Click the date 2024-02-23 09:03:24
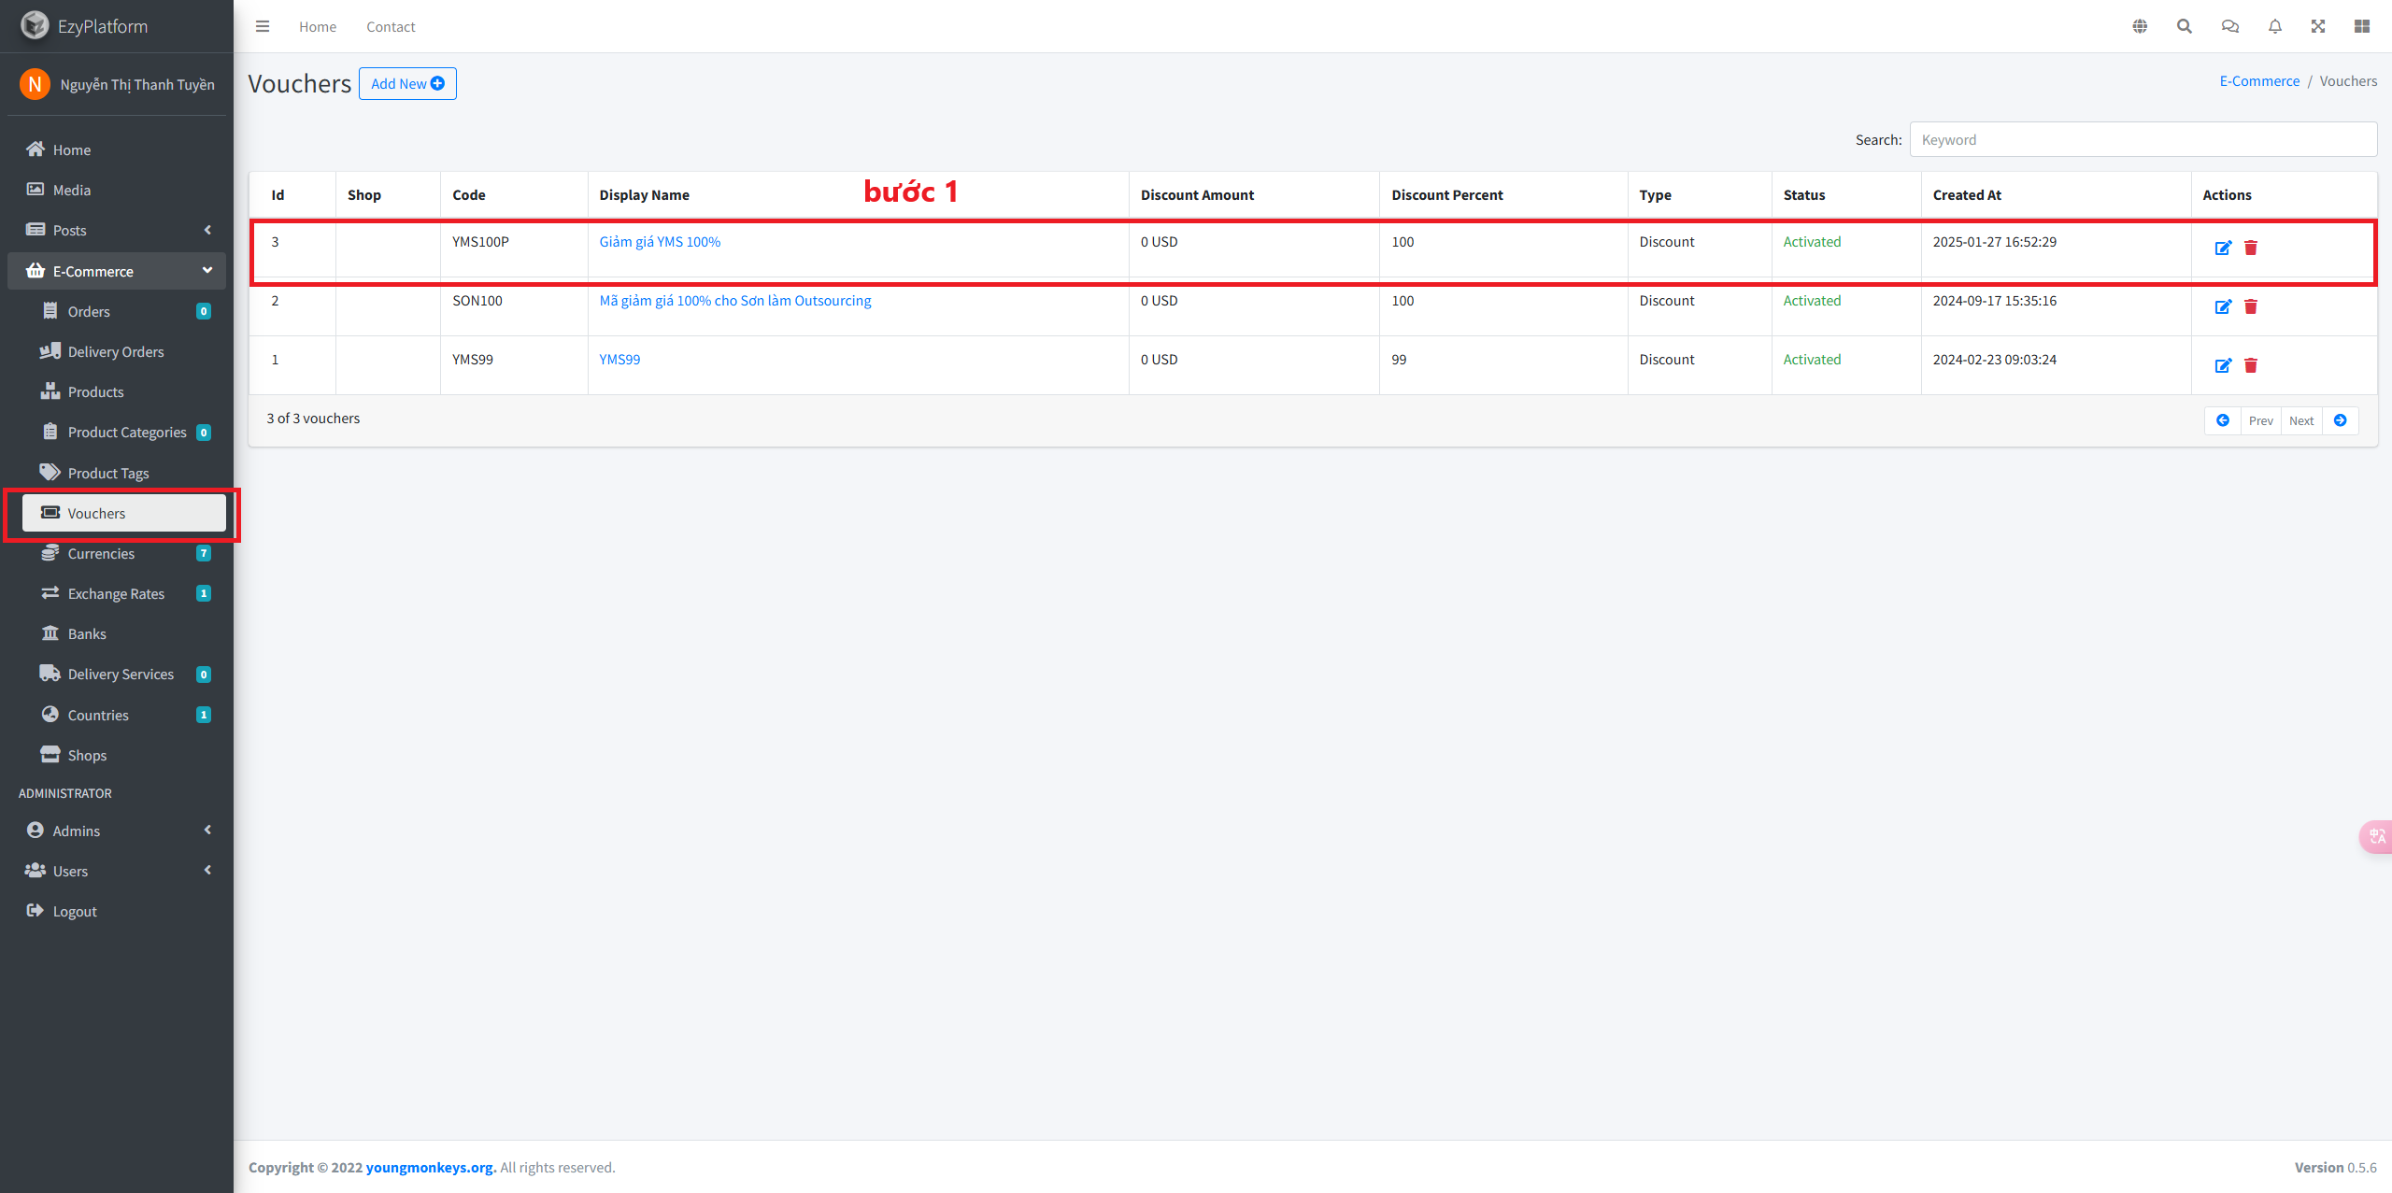Viewport: 2392px width, 1193px height. [1994, 360]
